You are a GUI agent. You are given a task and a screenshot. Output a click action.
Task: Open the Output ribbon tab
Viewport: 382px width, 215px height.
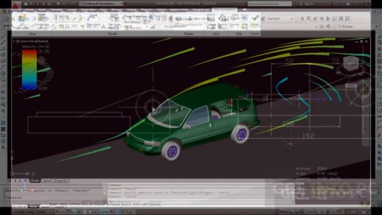pos(131,10)
